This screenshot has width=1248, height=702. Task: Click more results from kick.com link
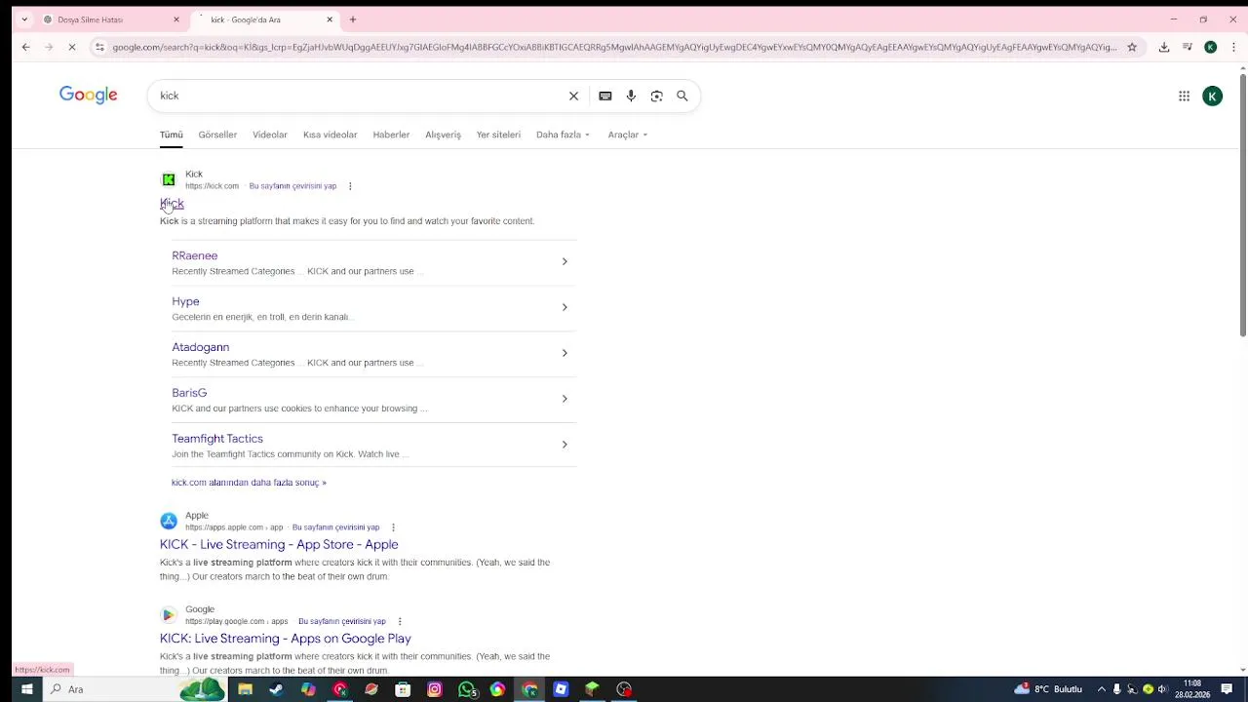click(249, 483)
